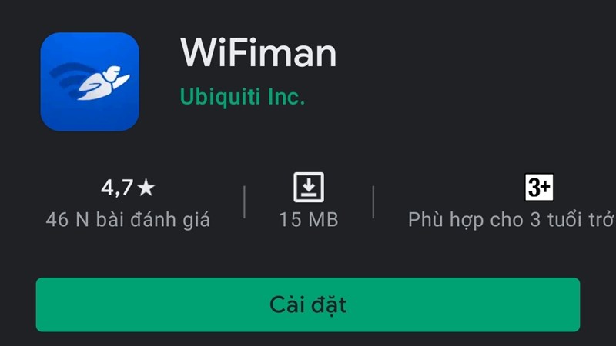This screenshot has height=346, width=616.
Task: Click the WiFiman app title
Action: click(x=258, y=52)
